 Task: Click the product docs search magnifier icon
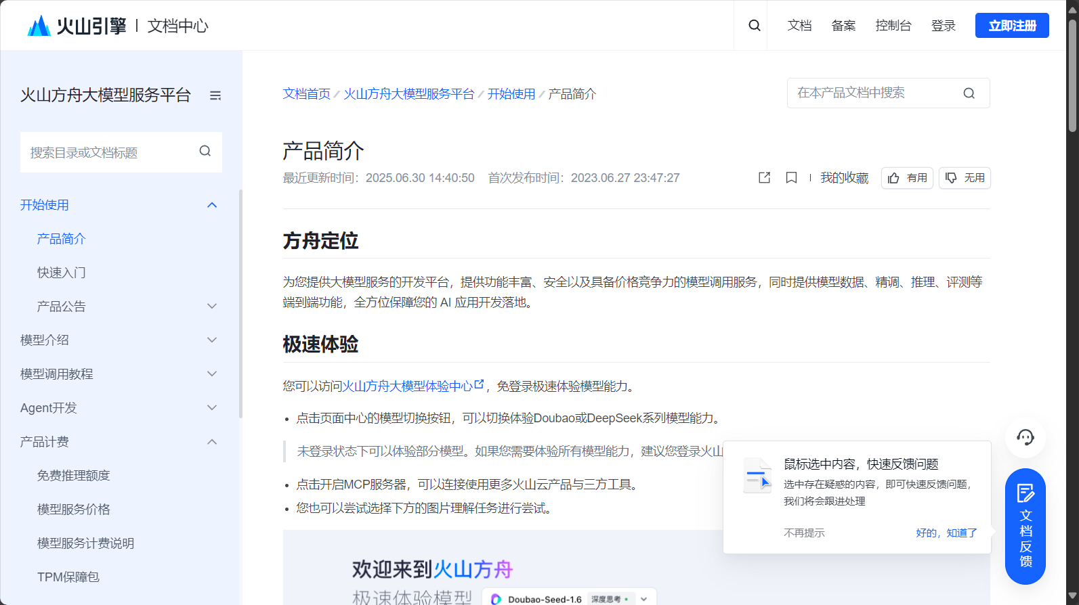pyautogui.click(x=969, y=93)
